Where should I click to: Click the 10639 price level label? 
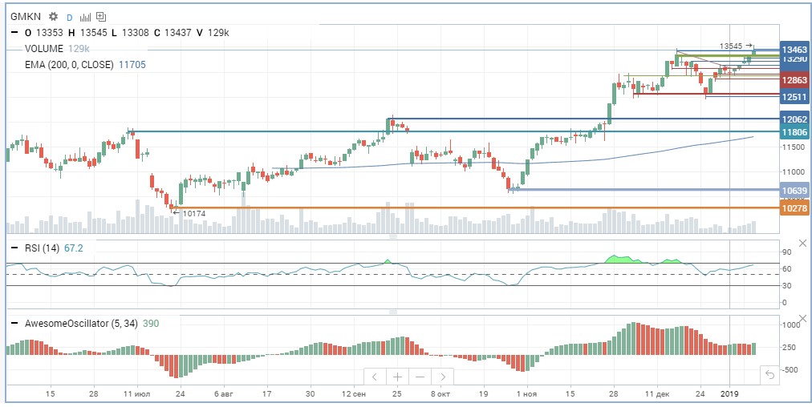coord(795,191)
